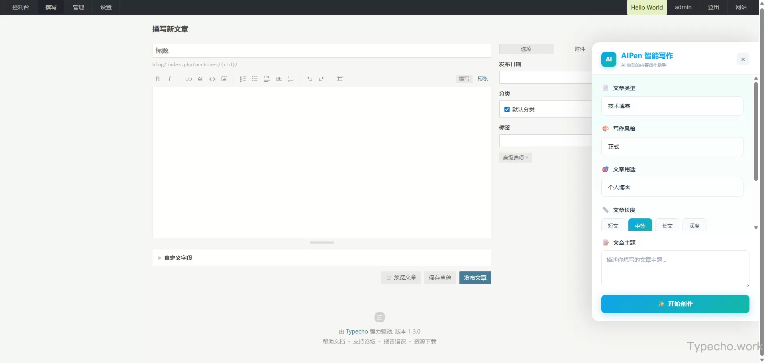The height and width of the screenshot is (363, 765).
Task: Insert a code block with the code icon
Action: (212, 79)
